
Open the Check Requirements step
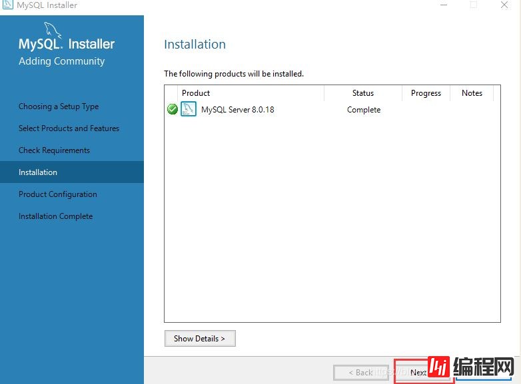tap(54, 150)
